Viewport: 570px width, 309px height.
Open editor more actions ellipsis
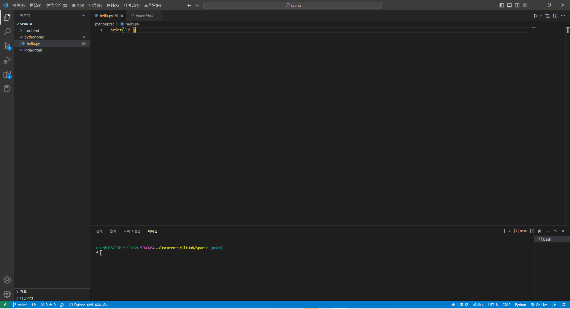click(x=563, y=16)
